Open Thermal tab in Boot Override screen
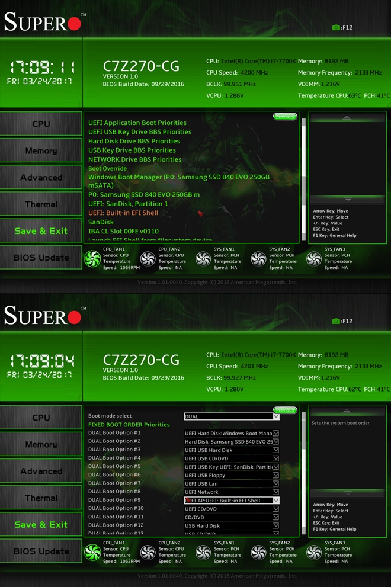This screenshot has height=587, width=391. point(41,204)
